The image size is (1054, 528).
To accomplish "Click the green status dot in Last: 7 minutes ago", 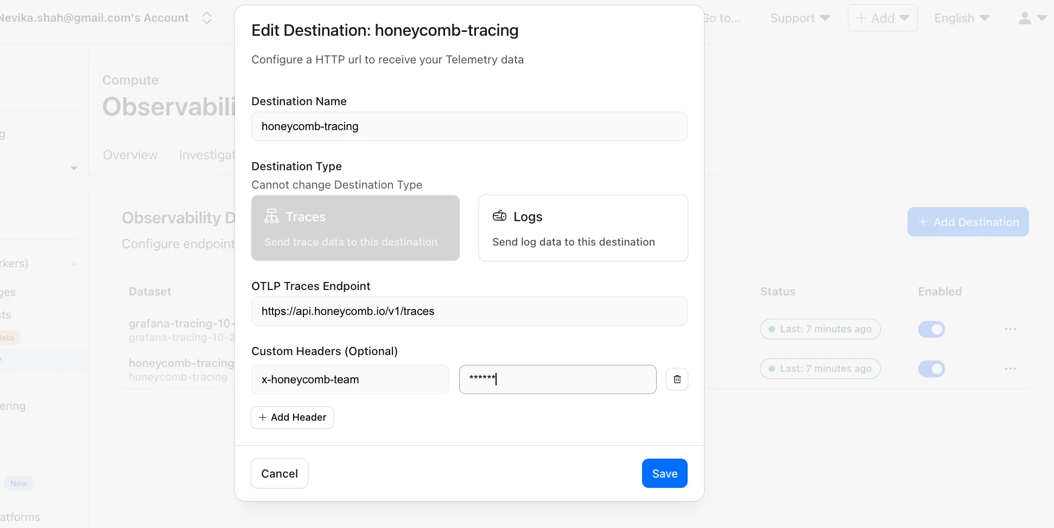I will click(771, 329).
